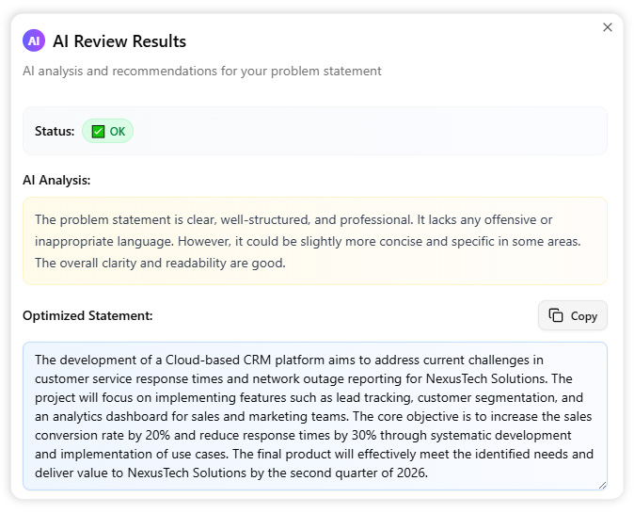Image resolution: width=634 pixels, height=513 pixels.
Task: Click the "AI Review Results" heading
Action: (x=119, y=41)
